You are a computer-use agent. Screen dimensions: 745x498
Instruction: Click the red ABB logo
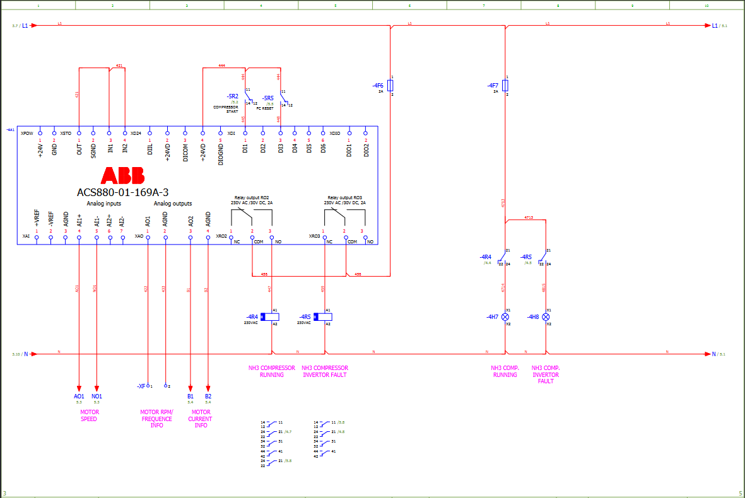122,175
